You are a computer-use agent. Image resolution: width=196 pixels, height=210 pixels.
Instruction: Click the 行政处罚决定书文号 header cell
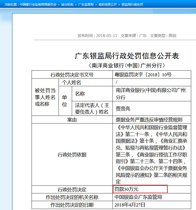tap(72, 75)
